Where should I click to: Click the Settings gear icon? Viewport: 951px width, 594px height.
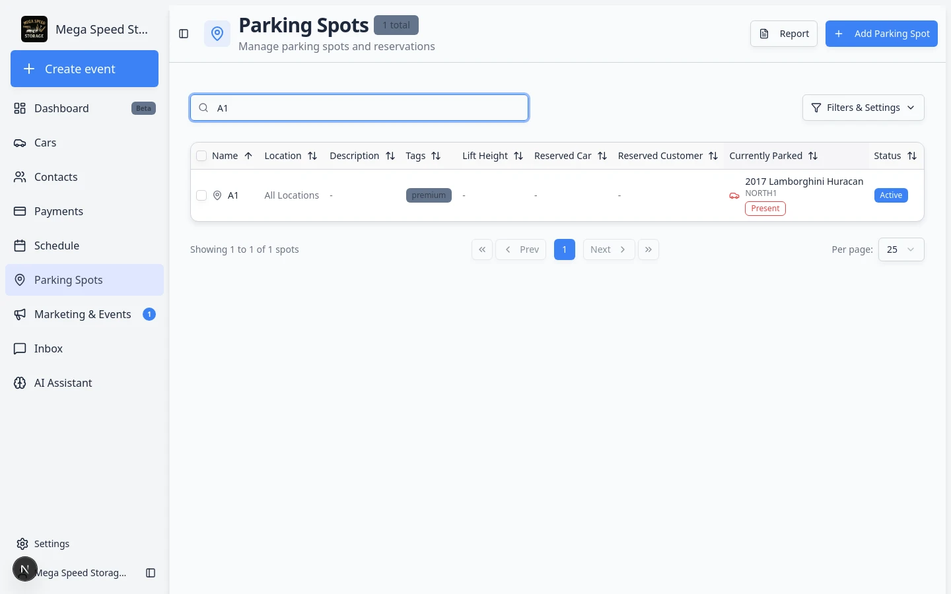click(x=22, y=544)
